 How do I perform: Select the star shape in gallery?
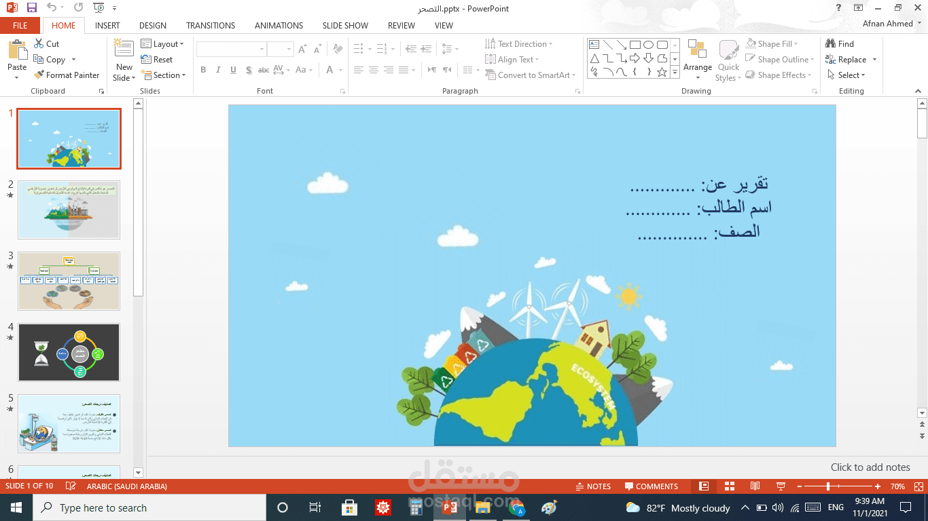pyautogui.click(x=662, y=72)
